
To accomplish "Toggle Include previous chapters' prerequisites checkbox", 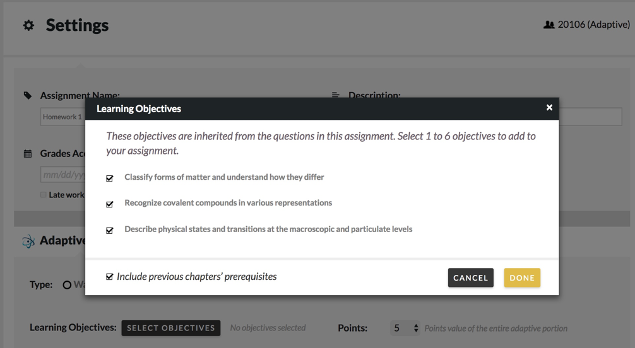I will tap(110, 277).
